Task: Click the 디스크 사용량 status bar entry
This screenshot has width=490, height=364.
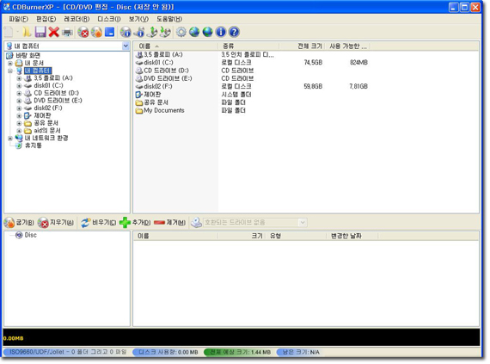Action: (x=167, y=352)
